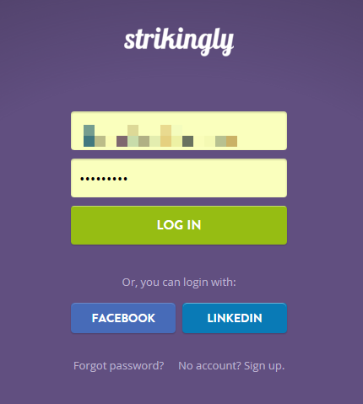Start password recovery via Forgot password?
Screen dimensions: 363x404
(118, 366)
